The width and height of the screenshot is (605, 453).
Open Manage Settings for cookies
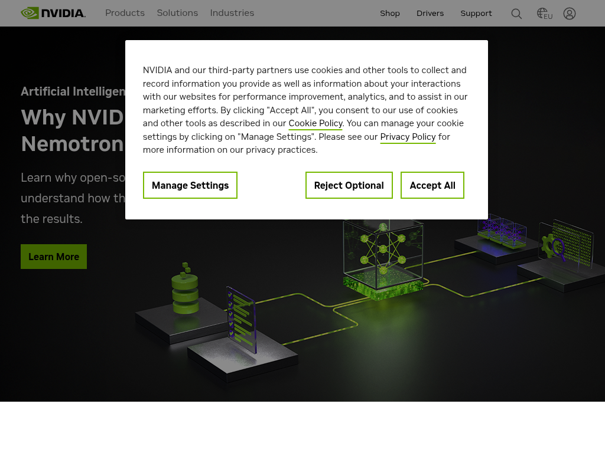point(190,185)
